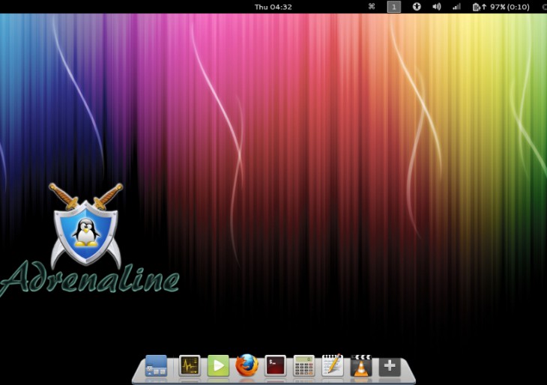Open the green play-arrow media app
The width and height of the screenshot is (547, 385).
[x=218, y=366]
